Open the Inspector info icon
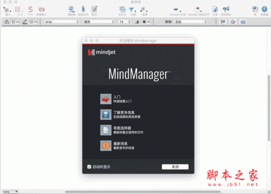This screenshot has height=194, width=271. click(x=264, y=9)
